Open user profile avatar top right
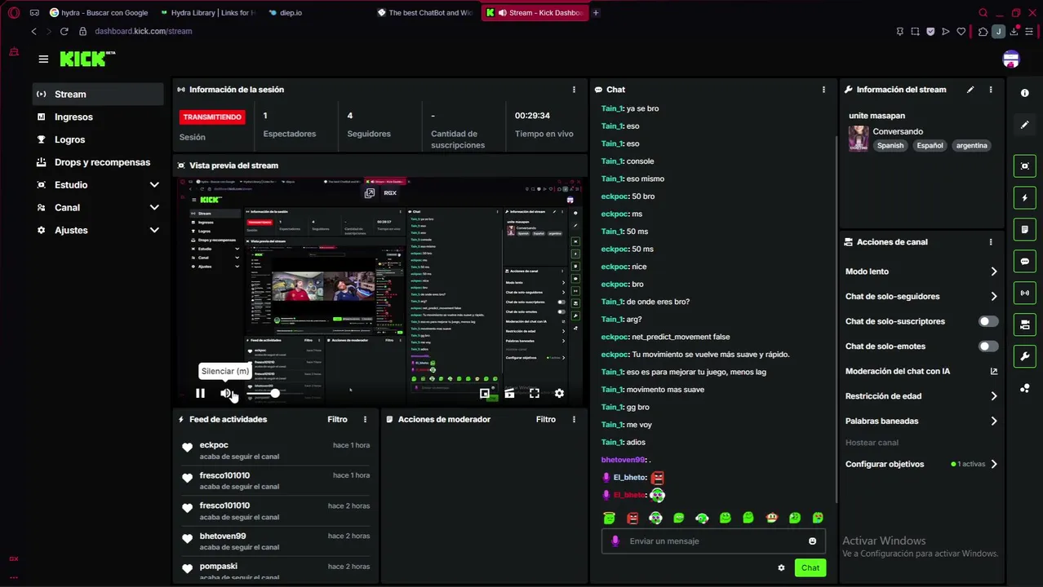Screen dimensions: 1043x587 pos(1011,59)
